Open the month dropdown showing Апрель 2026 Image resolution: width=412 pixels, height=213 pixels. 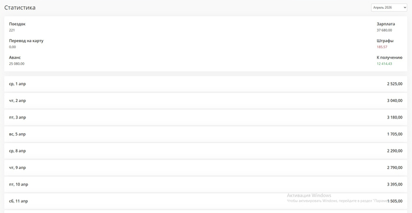(x=389, y=8)
